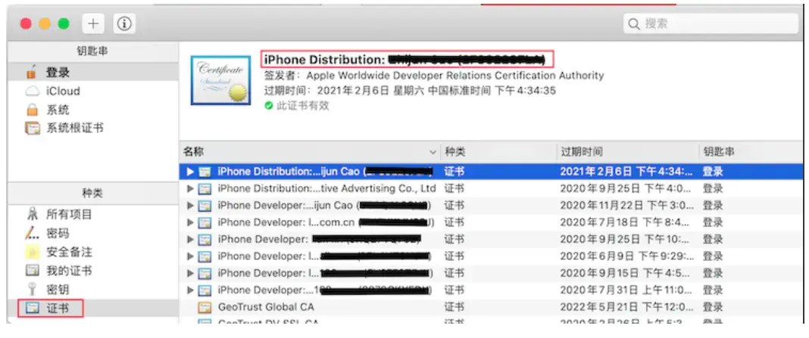Click the padlock icon beside 系统

point(32,109)
